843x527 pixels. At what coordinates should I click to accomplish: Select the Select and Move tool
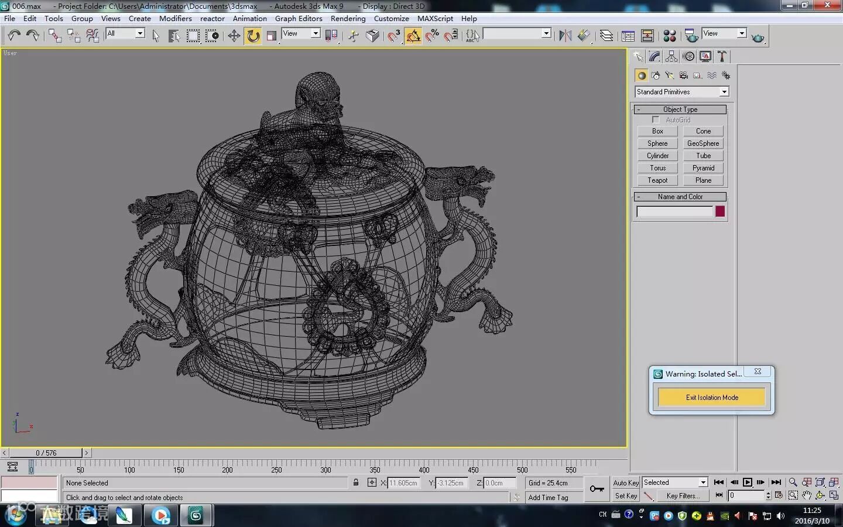coord(234,36)
